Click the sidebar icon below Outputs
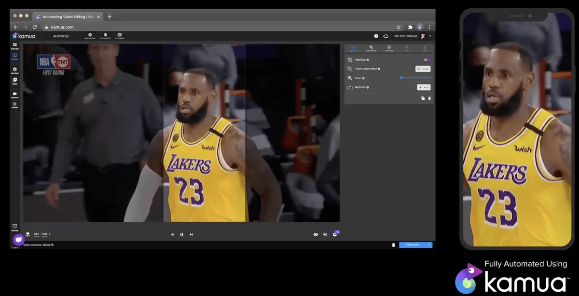 click(15, 105)
